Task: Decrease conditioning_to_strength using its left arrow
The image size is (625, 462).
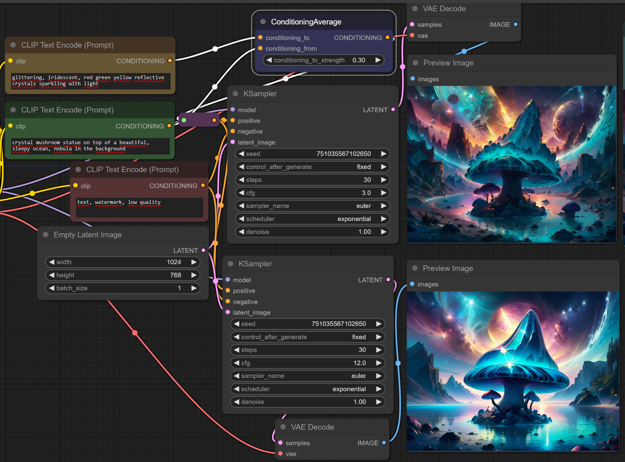Action: [269, 60]
